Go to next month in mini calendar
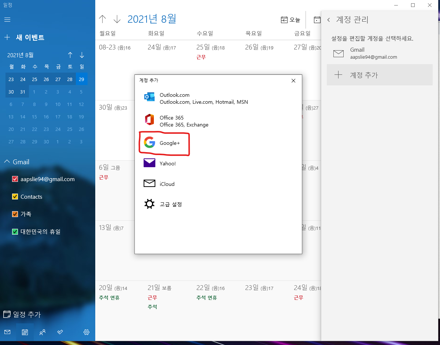Viewport: 440px width, 345px height. [82, 55]
